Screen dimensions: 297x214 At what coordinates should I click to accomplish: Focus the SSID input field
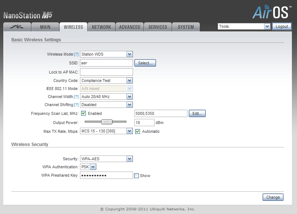coord(106,63)
